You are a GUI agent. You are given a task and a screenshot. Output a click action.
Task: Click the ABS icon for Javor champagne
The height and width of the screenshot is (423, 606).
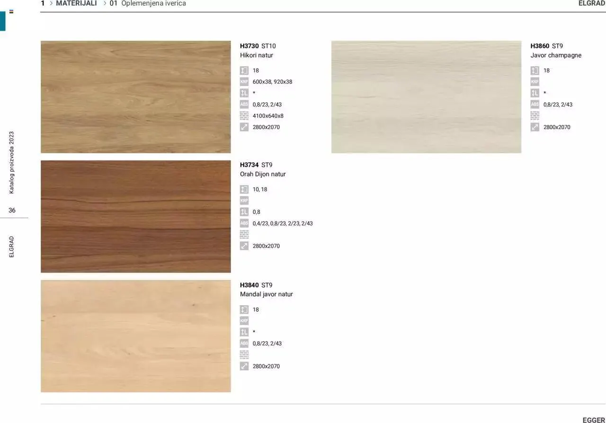pyautogui.click(x=535, y=105)
